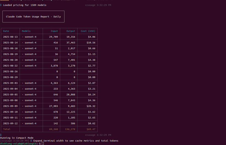This screenshot has width=226, height=145.
Task: Click the cost $2.65
Action: (x=92, y=118)
